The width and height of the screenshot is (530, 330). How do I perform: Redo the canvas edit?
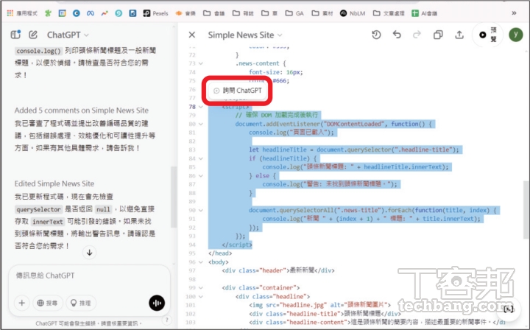(x=417, y=35)
